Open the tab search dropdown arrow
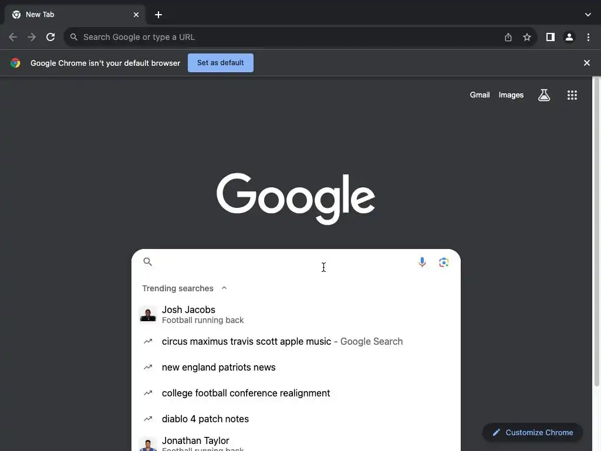 [588, 15]
